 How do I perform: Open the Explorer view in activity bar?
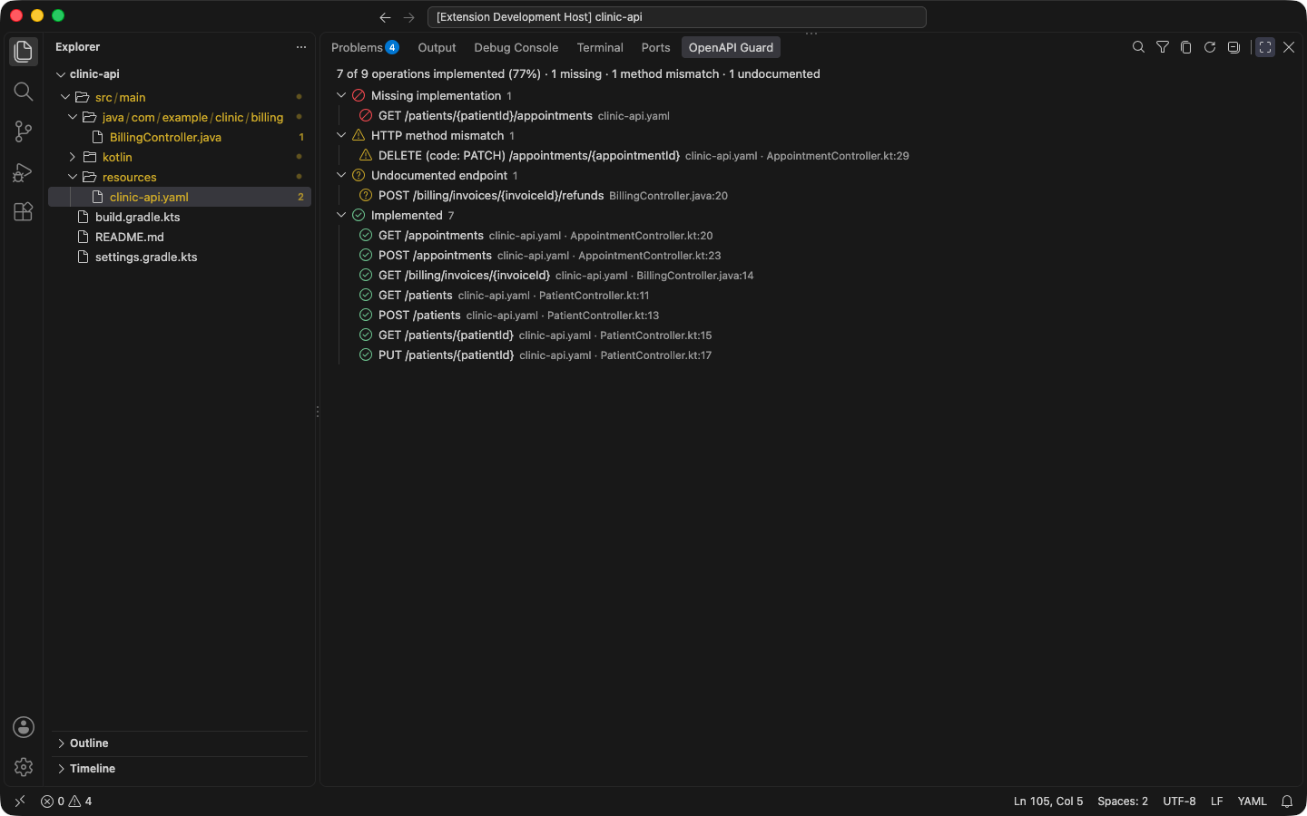(24, 52)
